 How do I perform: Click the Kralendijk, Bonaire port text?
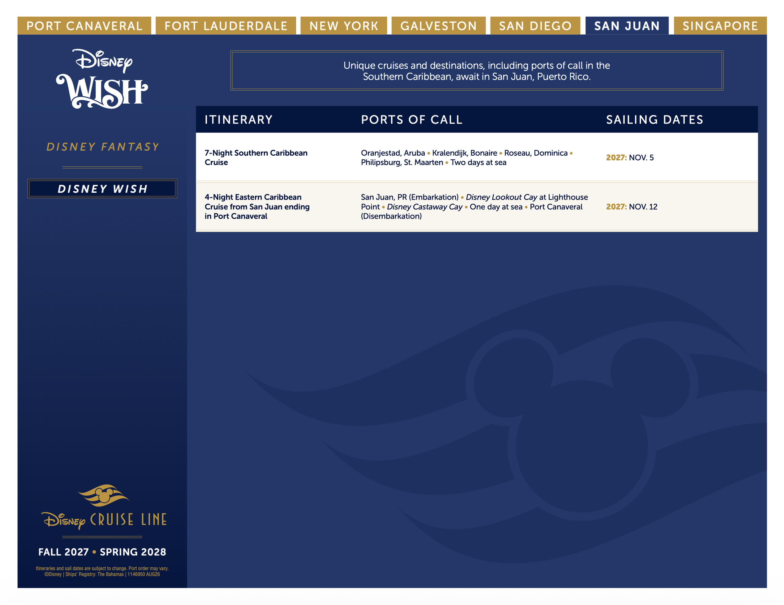464,153
